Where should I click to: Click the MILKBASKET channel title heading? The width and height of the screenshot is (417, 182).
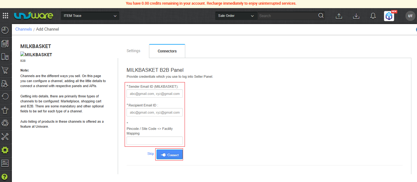click(36, 46)
